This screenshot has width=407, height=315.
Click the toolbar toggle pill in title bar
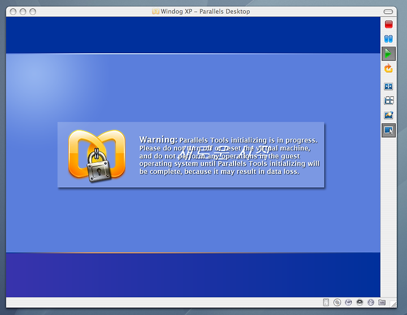tap(388, 12)
